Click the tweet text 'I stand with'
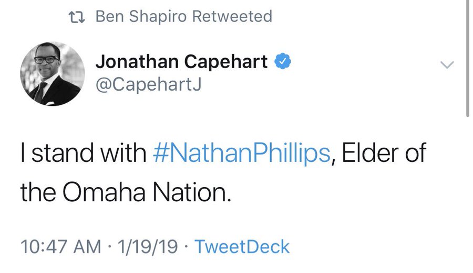 83,154
